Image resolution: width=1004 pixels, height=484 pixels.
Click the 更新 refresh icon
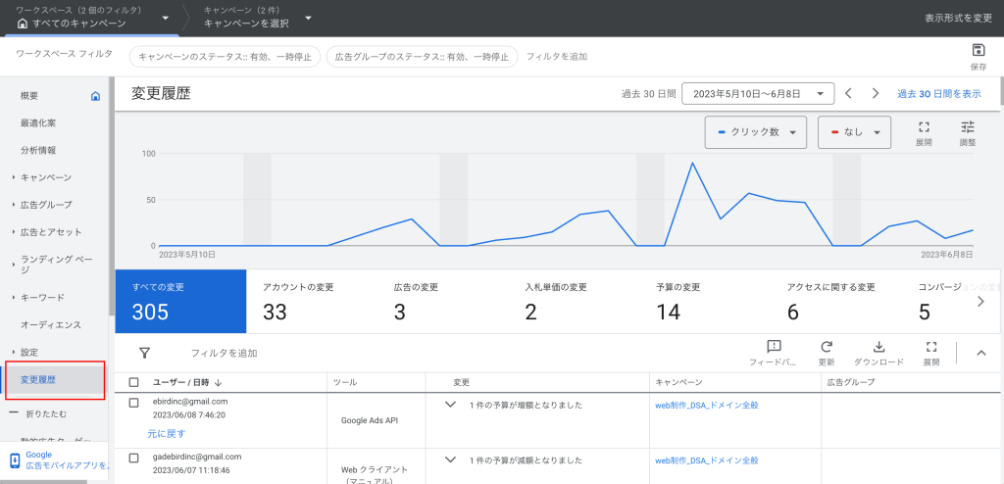pos(827,347)
